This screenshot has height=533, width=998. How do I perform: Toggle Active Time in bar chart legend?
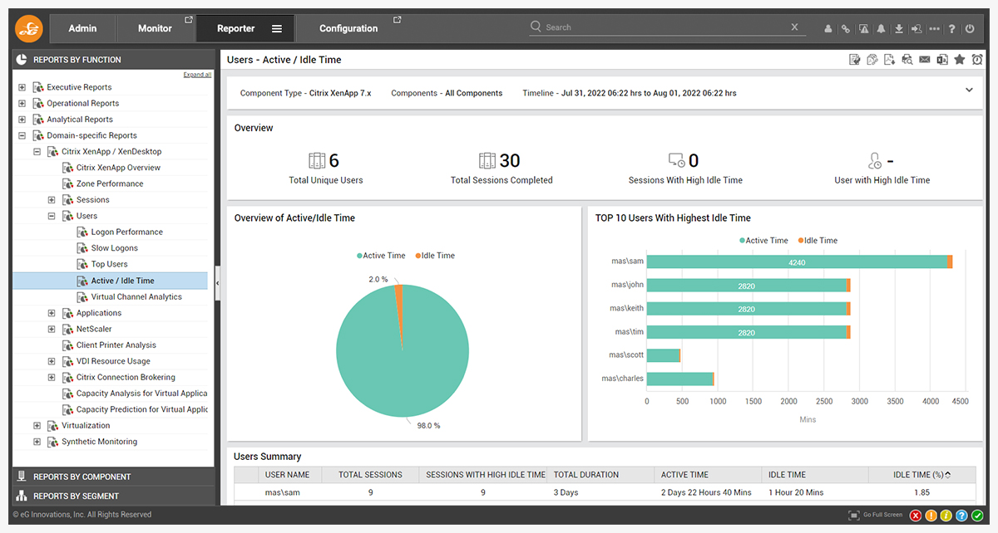[x=763, y=240]
